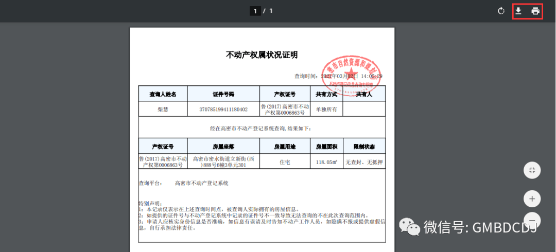This screenshot has width=556, height=252.
Task: Click the name cell 柴慧
Action: click(163, 110)
